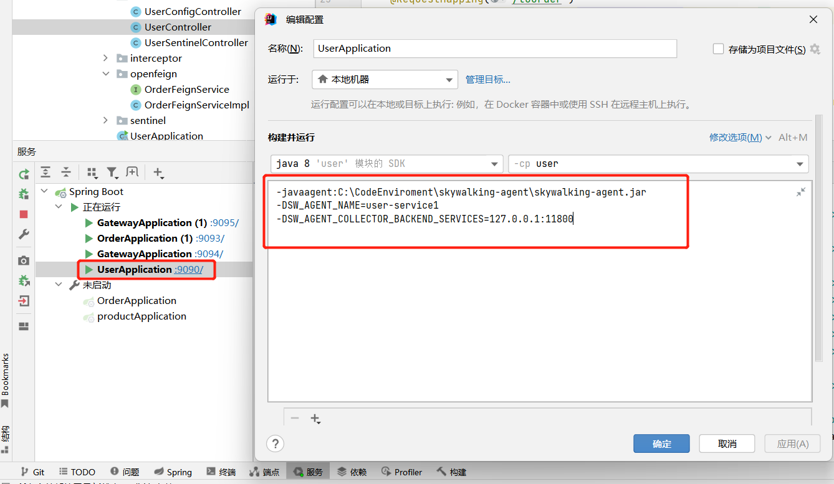Open the :9090/ link for UserApplication

pos(189,270)
